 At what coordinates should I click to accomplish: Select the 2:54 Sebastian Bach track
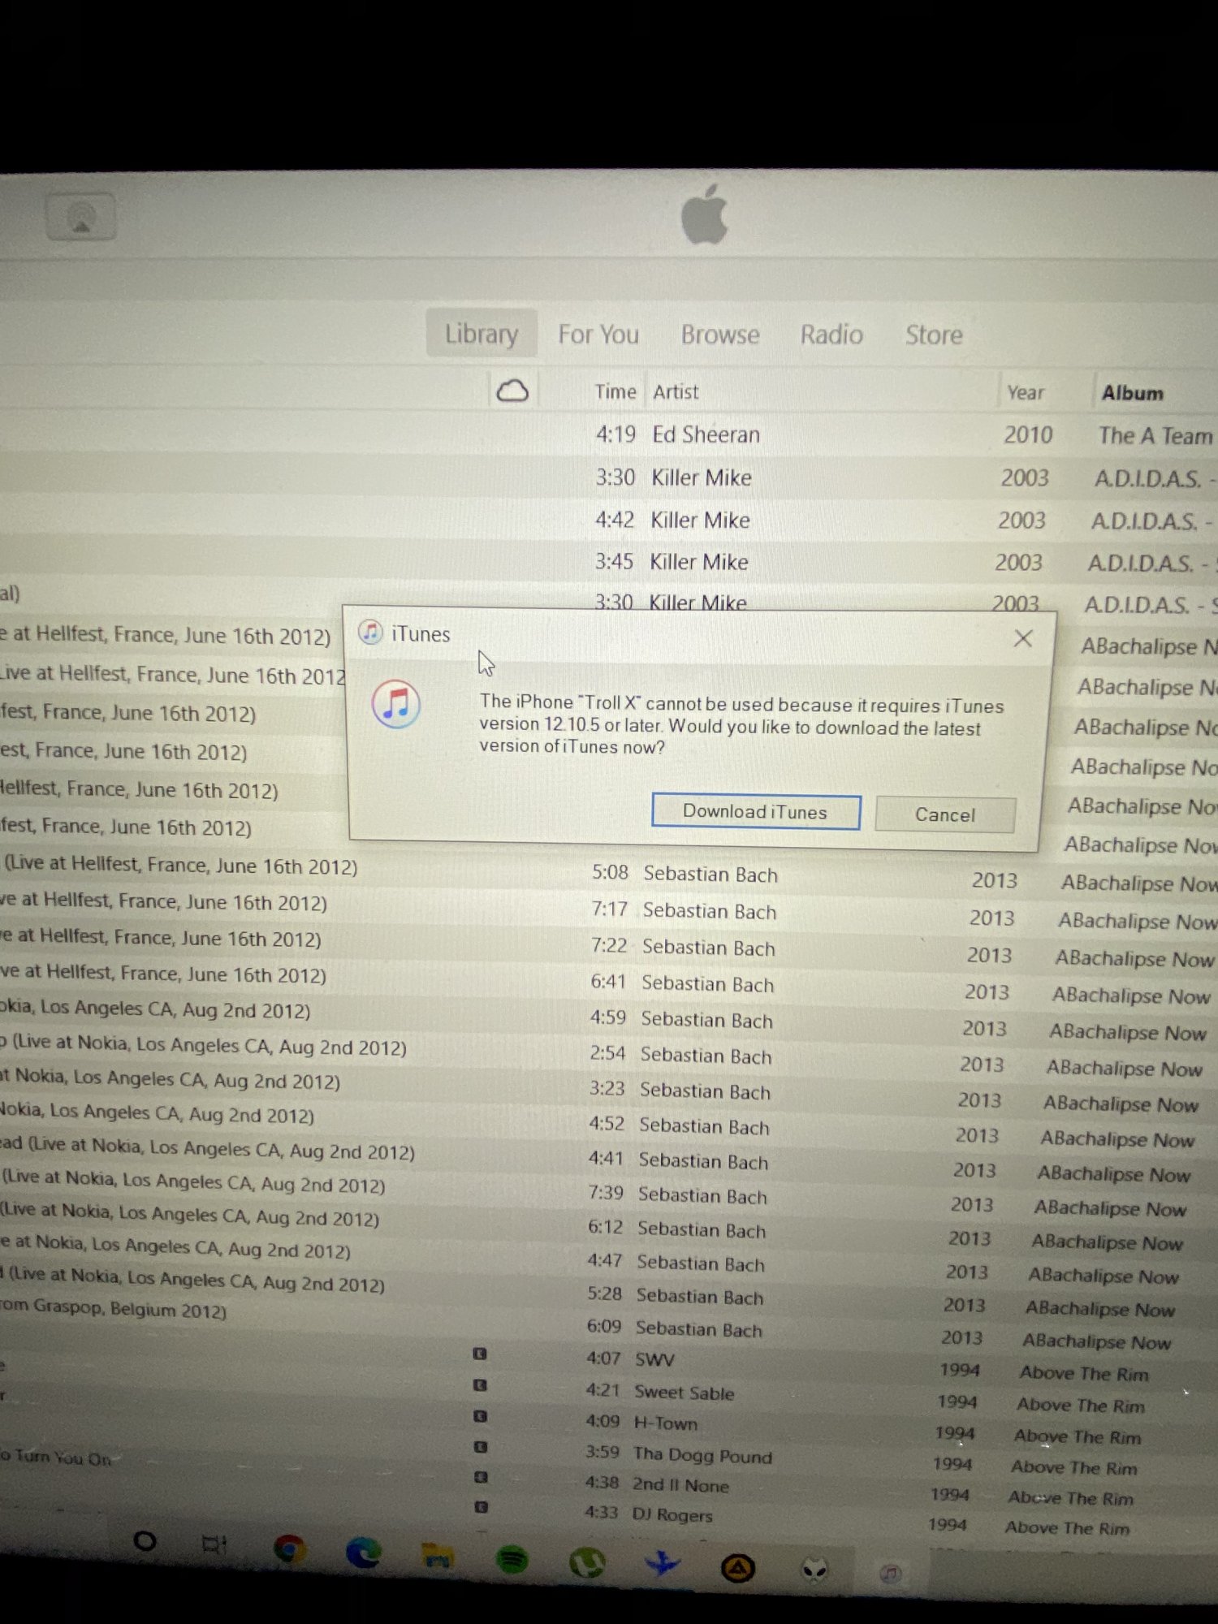[609, 1056]
